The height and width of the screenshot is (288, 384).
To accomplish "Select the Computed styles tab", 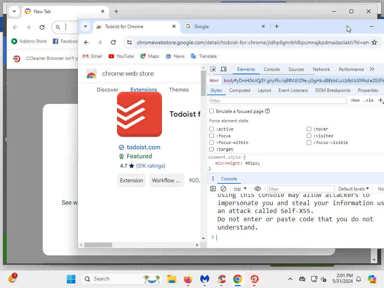I will [x=240, y=90].
